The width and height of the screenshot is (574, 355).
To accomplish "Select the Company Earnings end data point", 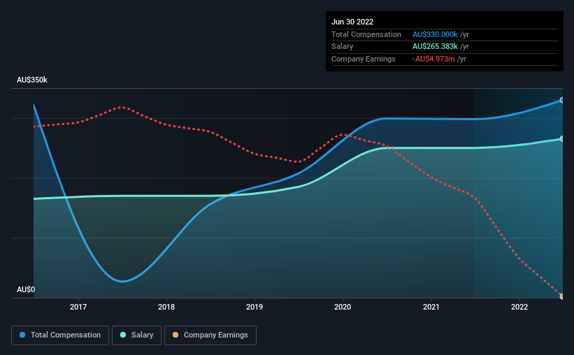I will (562, 296).
